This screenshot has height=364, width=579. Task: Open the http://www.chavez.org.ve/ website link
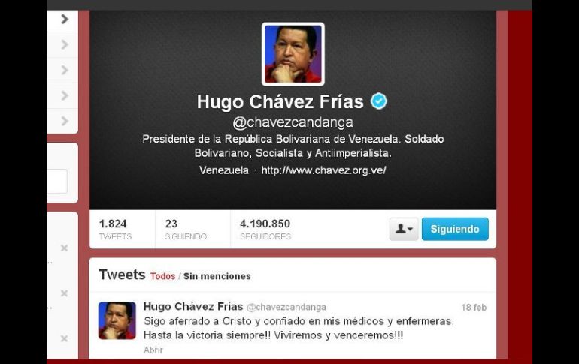[x=323, y=170]
